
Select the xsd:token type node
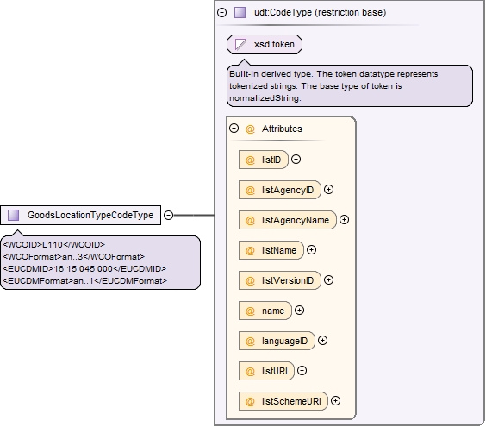tap(265, 44)
